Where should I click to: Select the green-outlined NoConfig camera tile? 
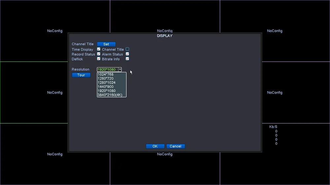point(34,92)
